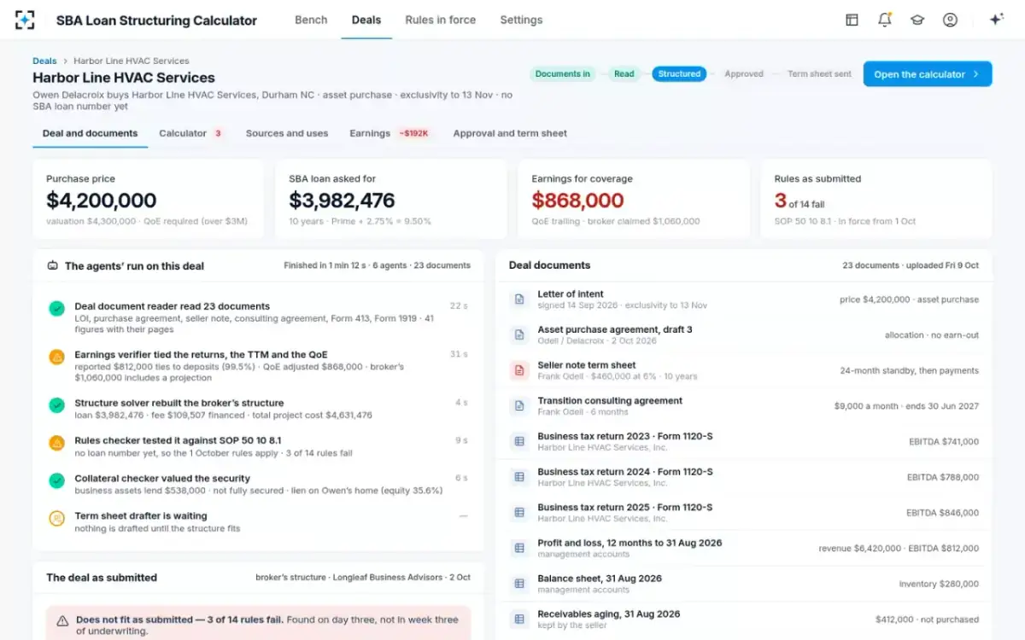Click table icon for Business tax return 2025
Screen dimensions: 1025x640
pos(518,513)
